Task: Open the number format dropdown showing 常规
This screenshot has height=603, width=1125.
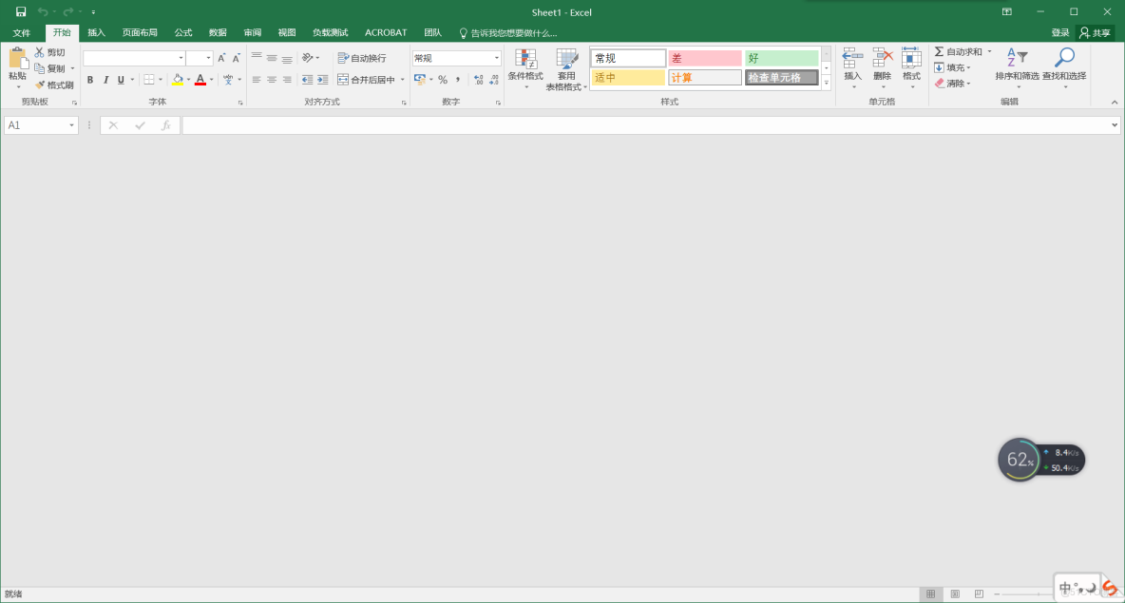Action: 456,57
